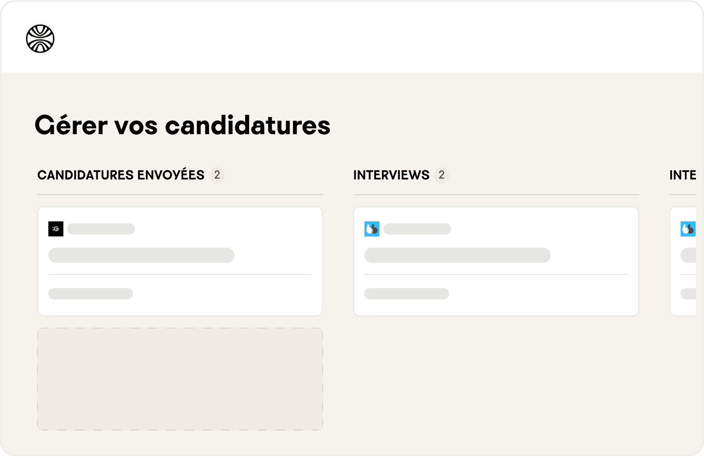
Task: Click long job title placeholder in Candidatures envoyées card
Action: pyautogui.click(x=141, y=255)
